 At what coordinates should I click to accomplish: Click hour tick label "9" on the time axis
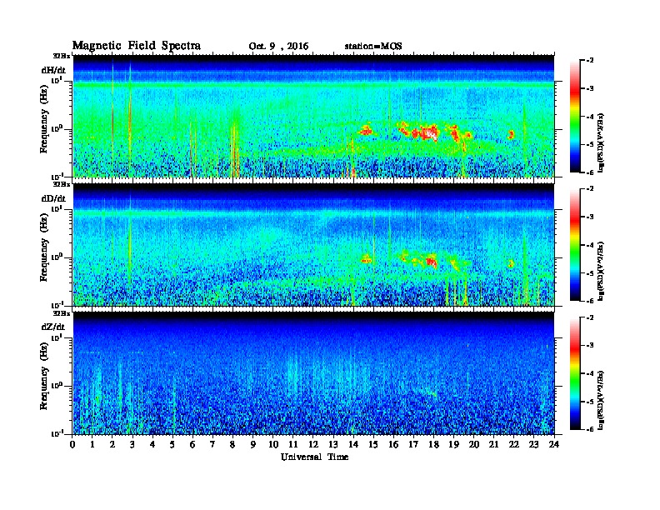[252, 444]
